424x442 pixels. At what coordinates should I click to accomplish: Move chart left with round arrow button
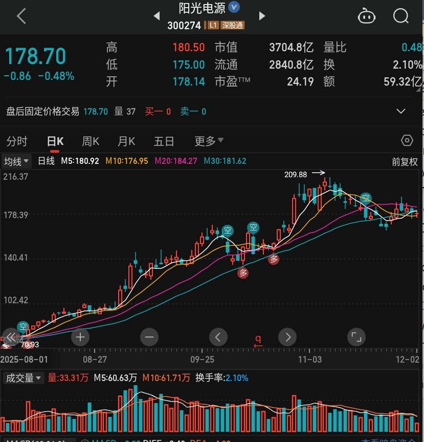[218, 337]
